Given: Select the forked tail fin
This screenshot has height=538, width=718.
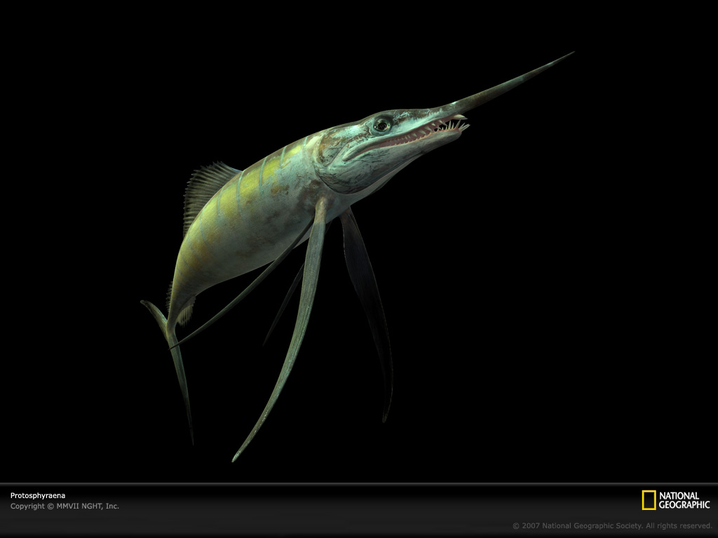Looking at the screenshot, I should [x=168, y=322].
